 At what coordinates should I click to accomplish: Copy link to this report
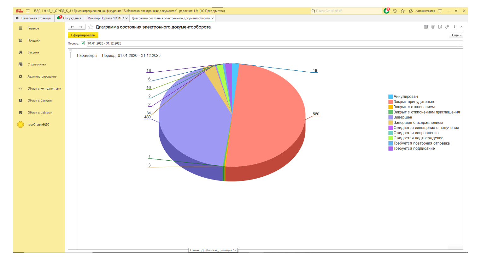(447, 27)
